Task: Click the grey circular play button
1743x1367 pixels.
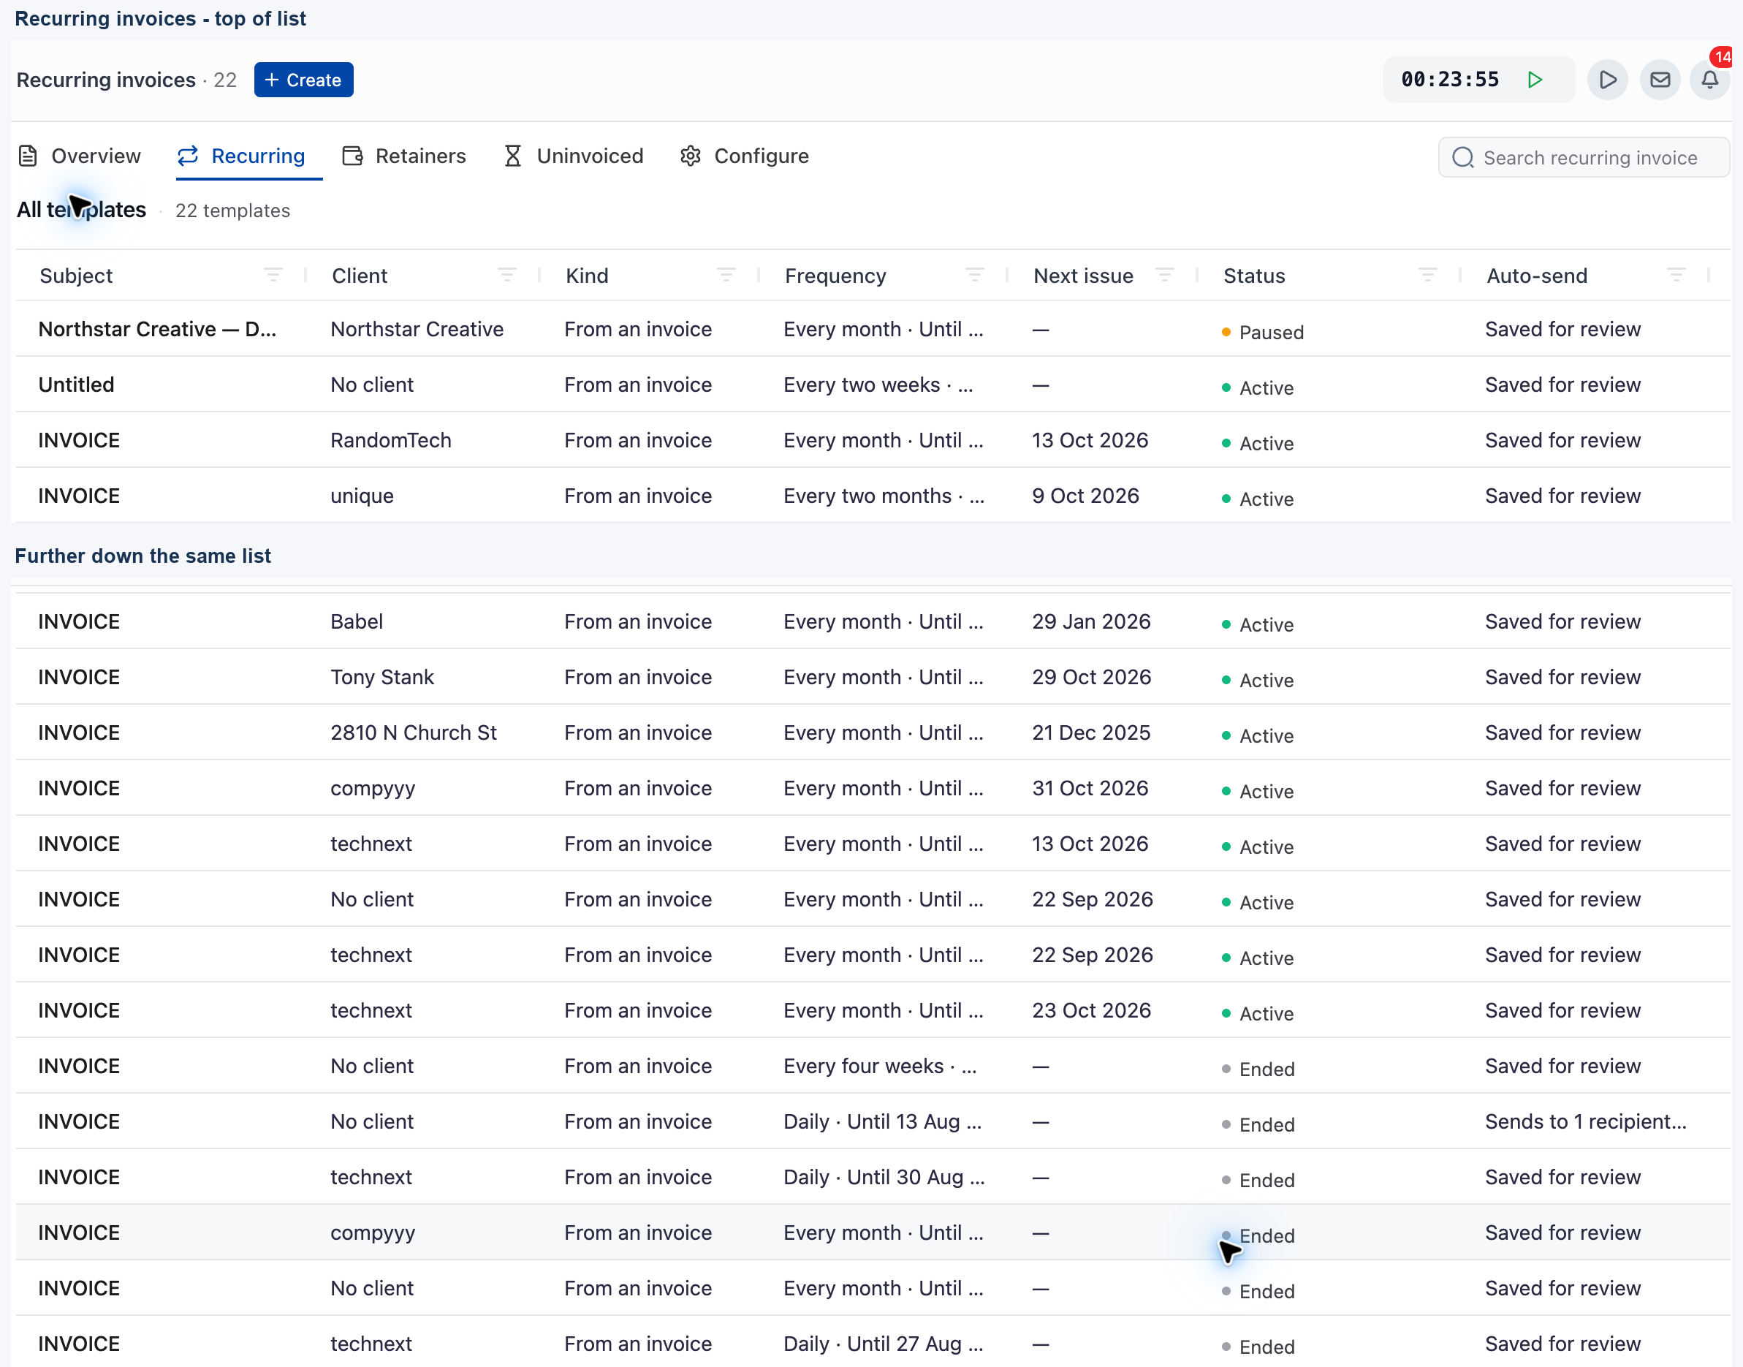Action: [x=1608, y=80]
